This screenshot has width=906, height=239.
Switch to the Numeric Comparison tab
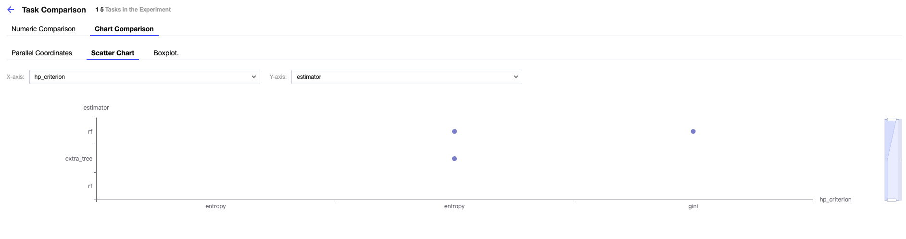click(43, 29)
